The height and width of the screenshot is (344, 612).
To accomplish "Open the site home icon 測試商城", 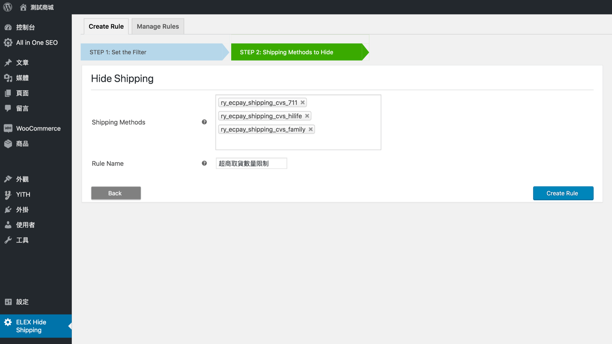I will (23, 7).
